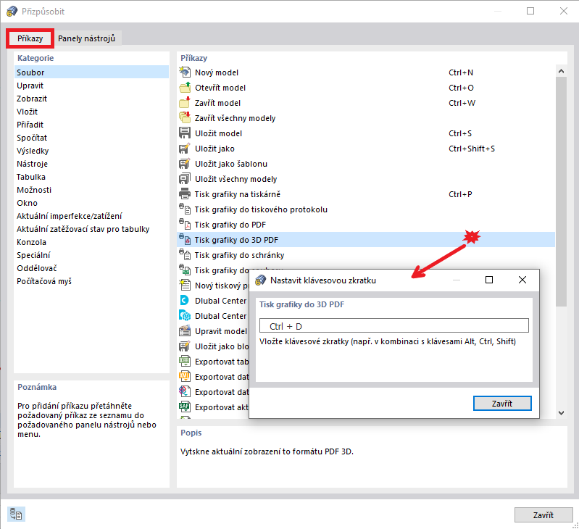This screenshot has height=529, width=579.
Task: Close the Nastavit klávesovou zkratku dialog with X
Action: tap(522, 280)
